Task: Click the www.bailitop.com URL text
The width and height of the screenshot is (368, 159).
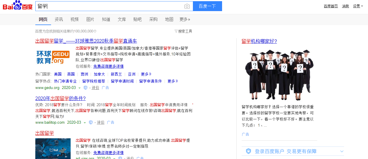Action: tap(50, 122)
